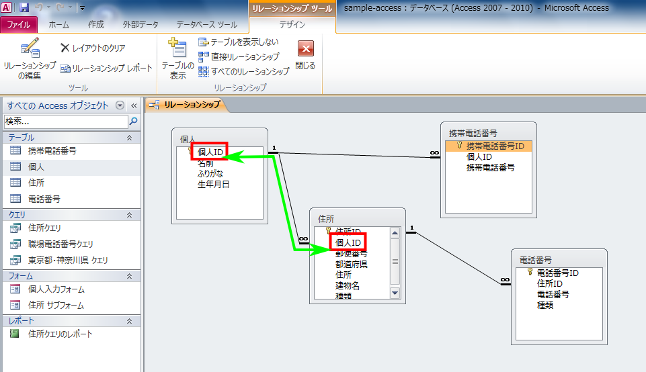Screen dimensions: 646x372
Task: Collapse the フォーム group
Action: (129, 276)
